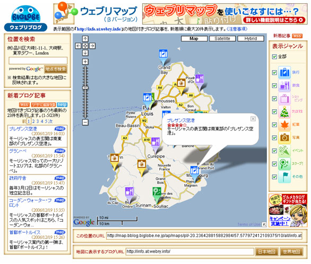This screenshot has width=311, height=264.
Task: Open the プレザンス空港 blog article link
Action: [23, 129]
